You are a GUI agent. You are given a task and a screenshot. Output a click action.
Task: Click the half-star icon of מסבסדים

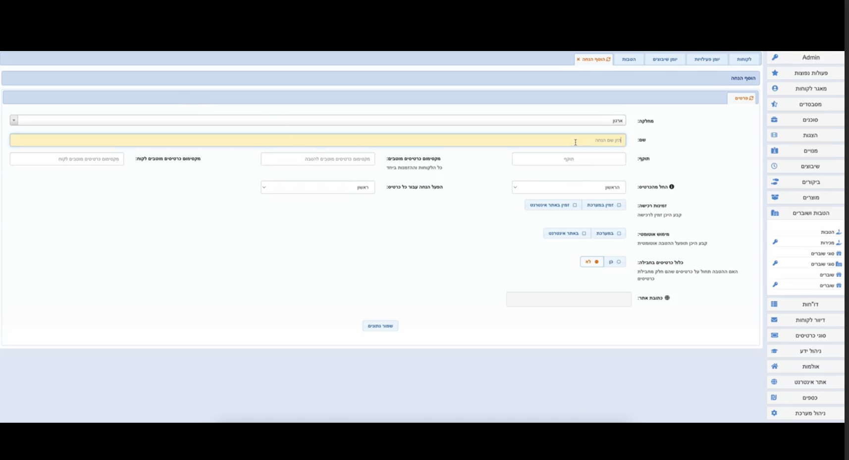[775, 104]
